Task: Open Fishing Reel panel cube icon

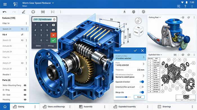Action: coord(183,17)
